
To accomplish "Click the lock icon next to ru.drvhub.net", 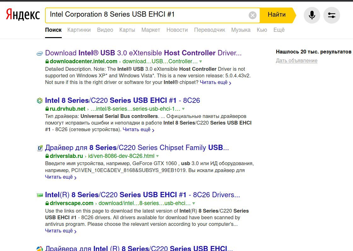I will click(47, 109).
